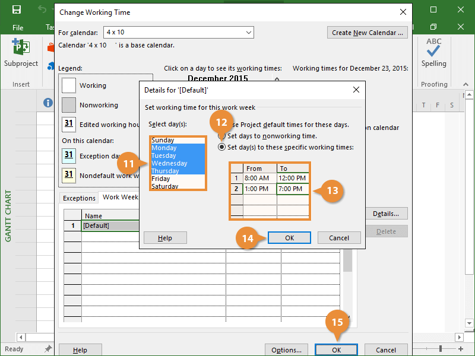Viewport: 475px width, 356px height.
Task: Switch to the Exceptions tab
Action: (79, 198)
